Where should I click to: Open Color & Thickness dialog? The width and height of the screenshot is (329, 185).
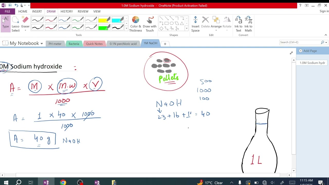[135, 24]
